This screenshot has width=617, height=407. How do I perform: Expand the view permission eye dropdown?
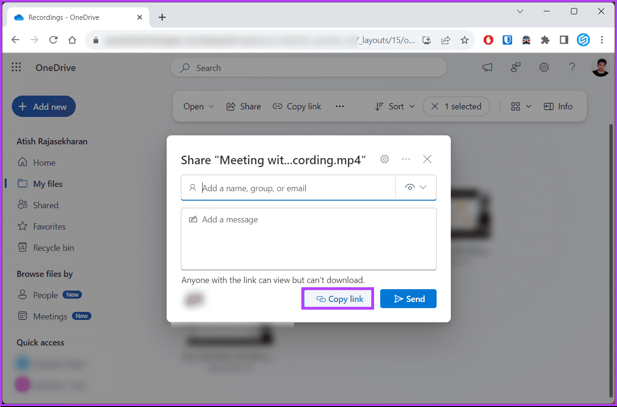(x=416, y=187)
